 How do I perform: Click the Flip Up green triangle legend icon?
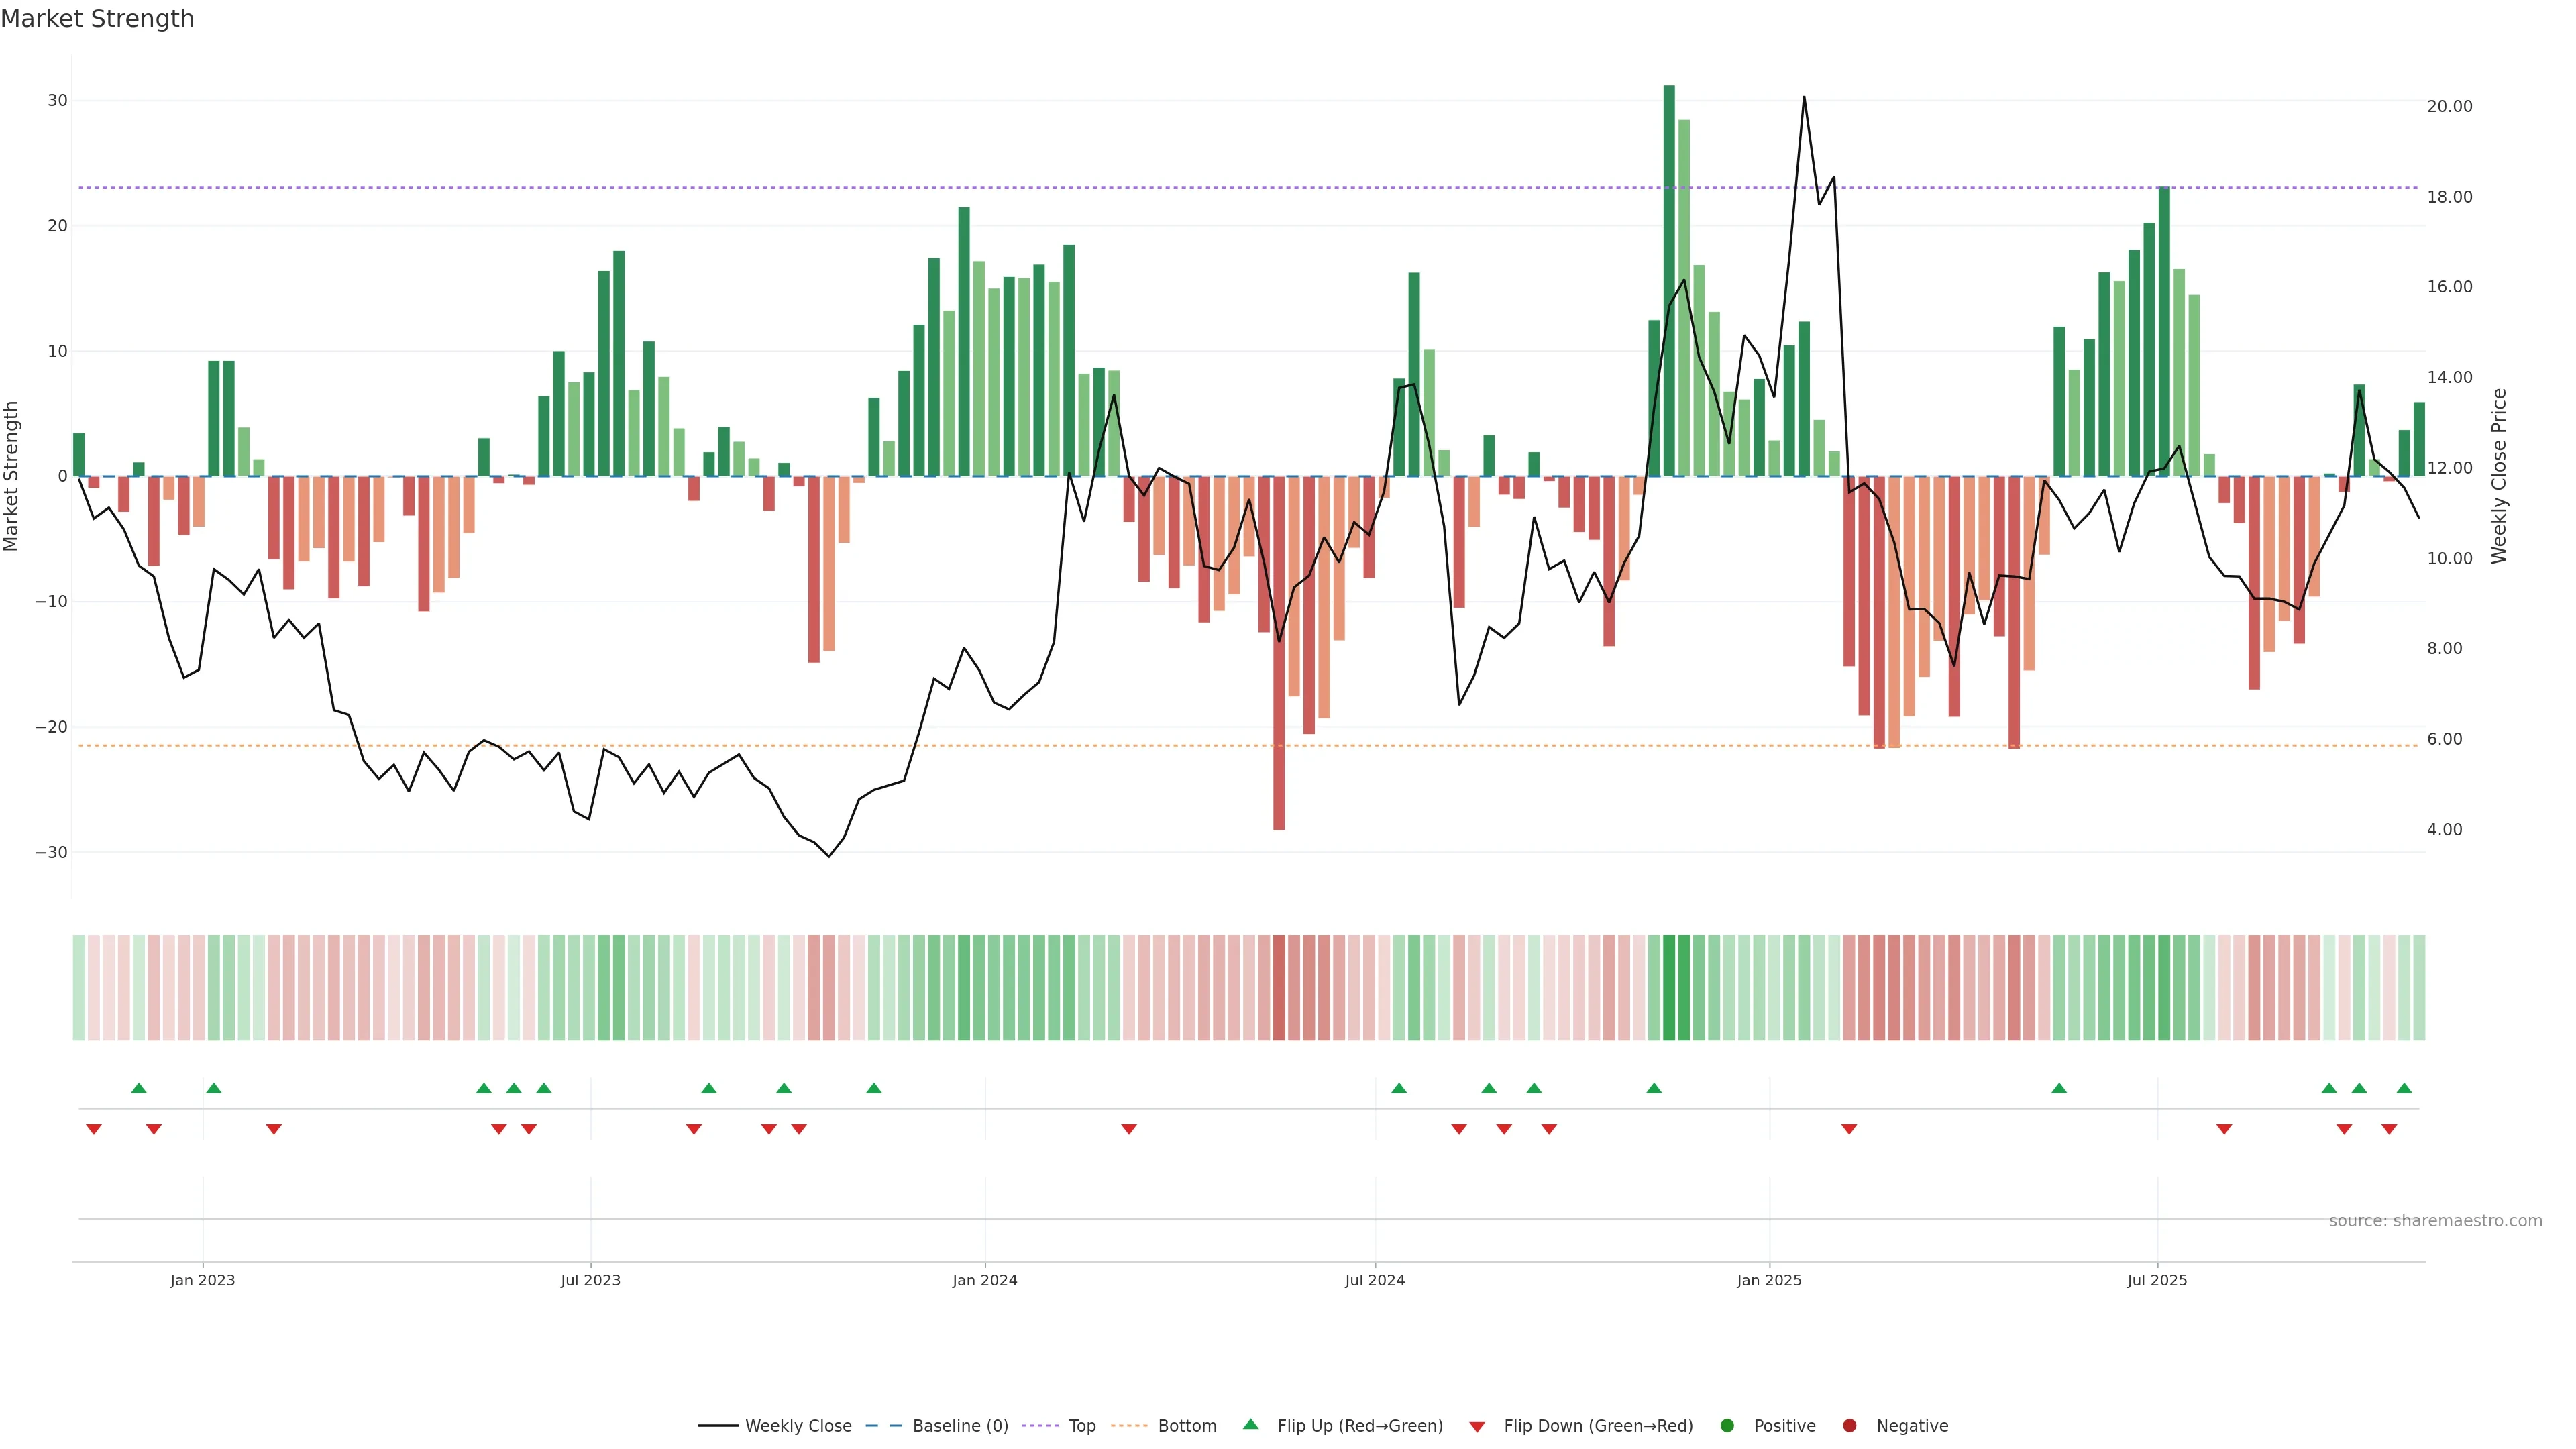(x=1250, y=1424)
